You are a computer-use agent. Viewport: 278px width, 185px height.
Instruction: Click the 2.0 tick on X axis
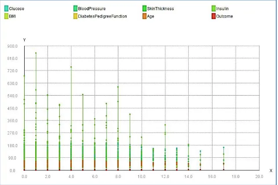tap(48, 177)
